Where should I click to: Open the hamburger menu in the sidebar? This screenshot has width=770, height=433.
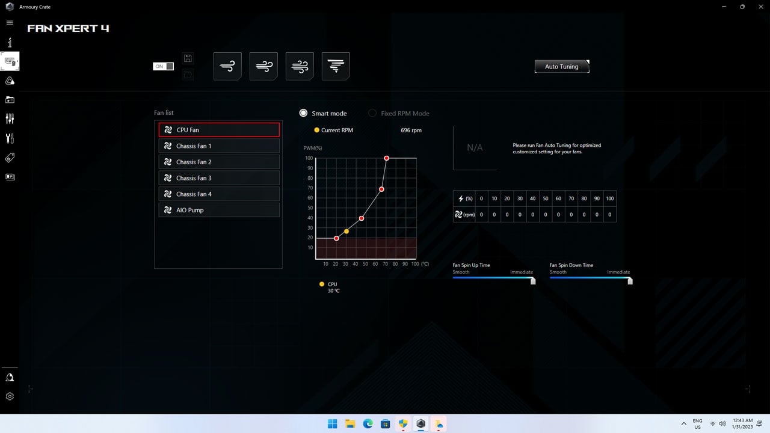[10, 23]
